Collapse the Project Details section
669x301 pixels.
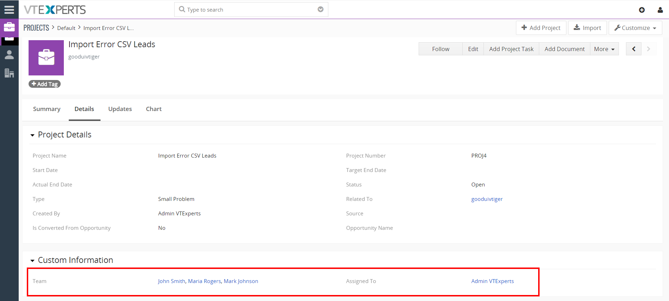point(32,135)
